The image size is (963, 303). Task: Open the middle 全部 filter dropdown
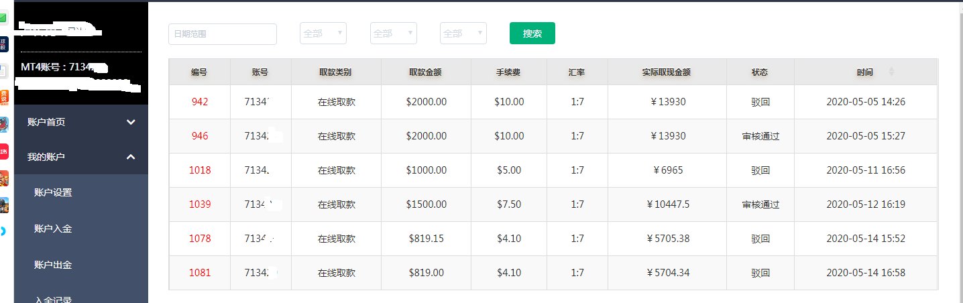tap(394, 34)
